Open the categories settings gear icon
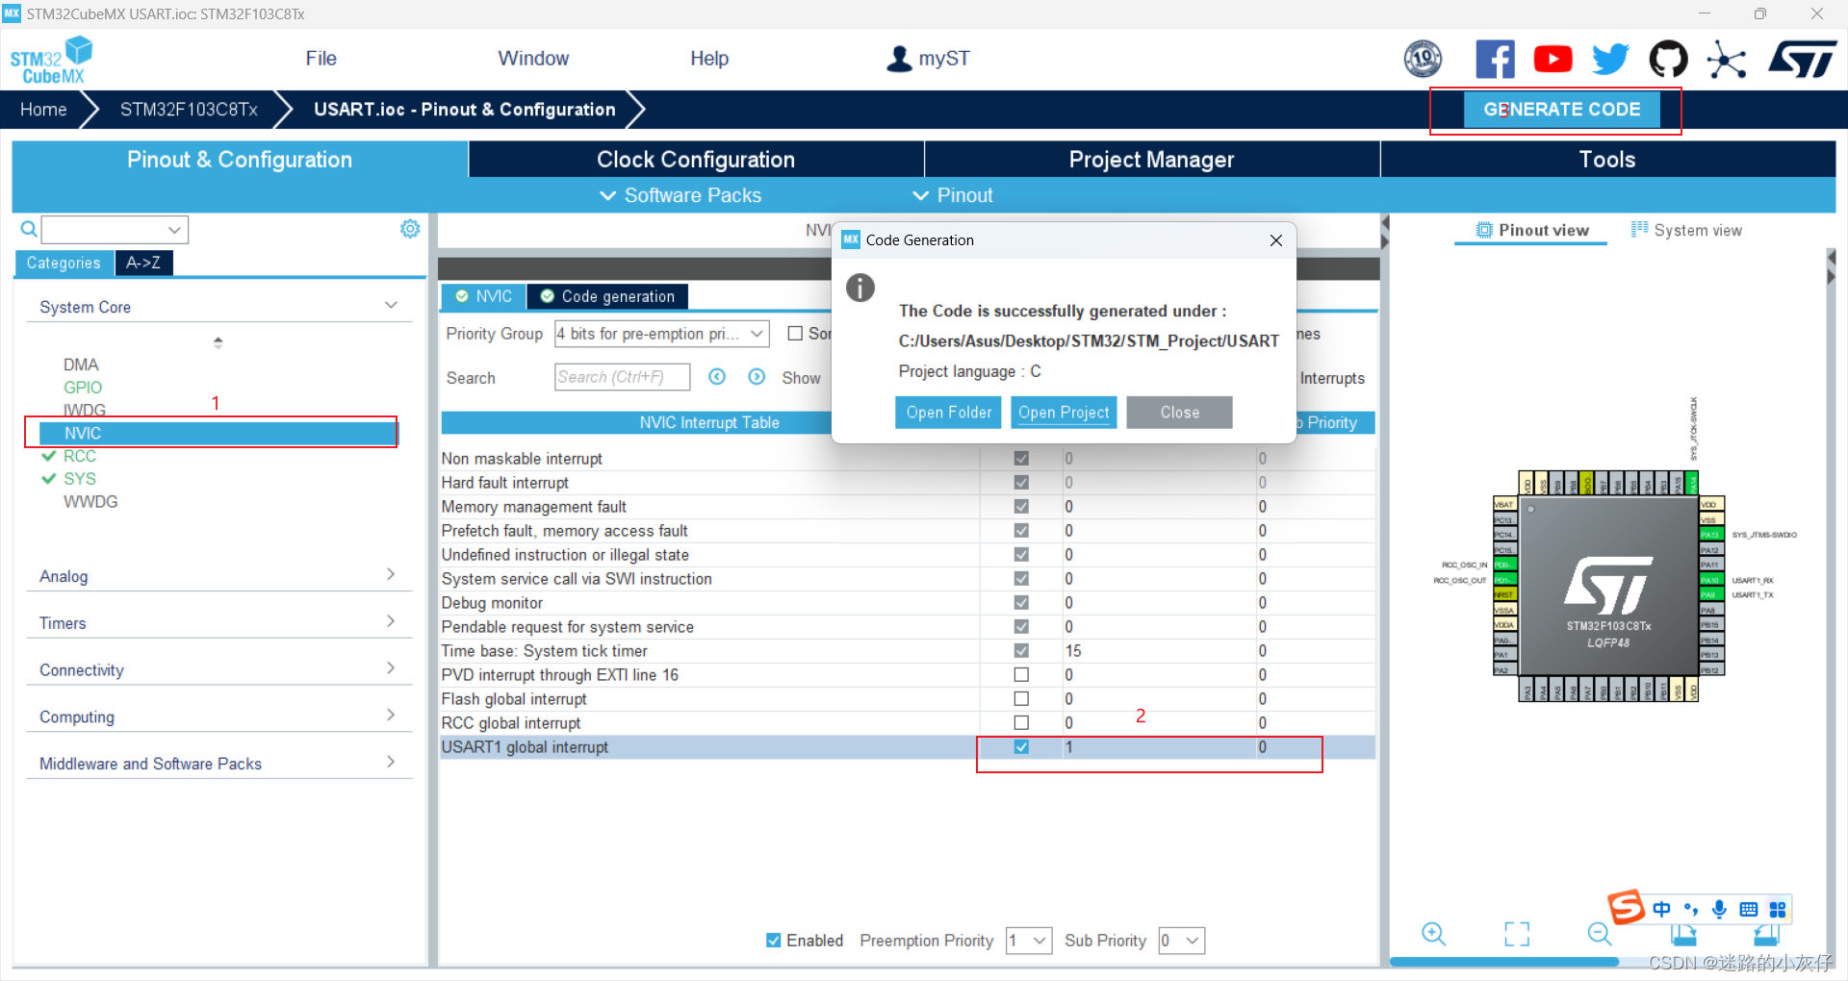Image resolution: width=1848 pixels, height=981 pixels. point(410,229)
